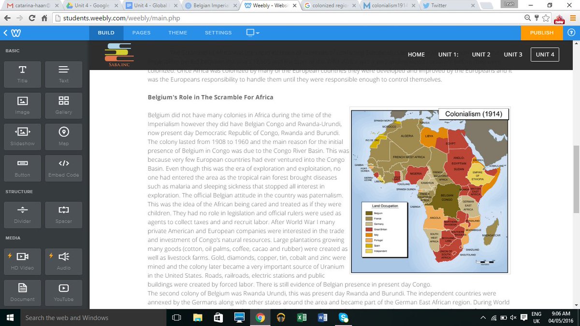Choose the Map element

click(64, 136)
